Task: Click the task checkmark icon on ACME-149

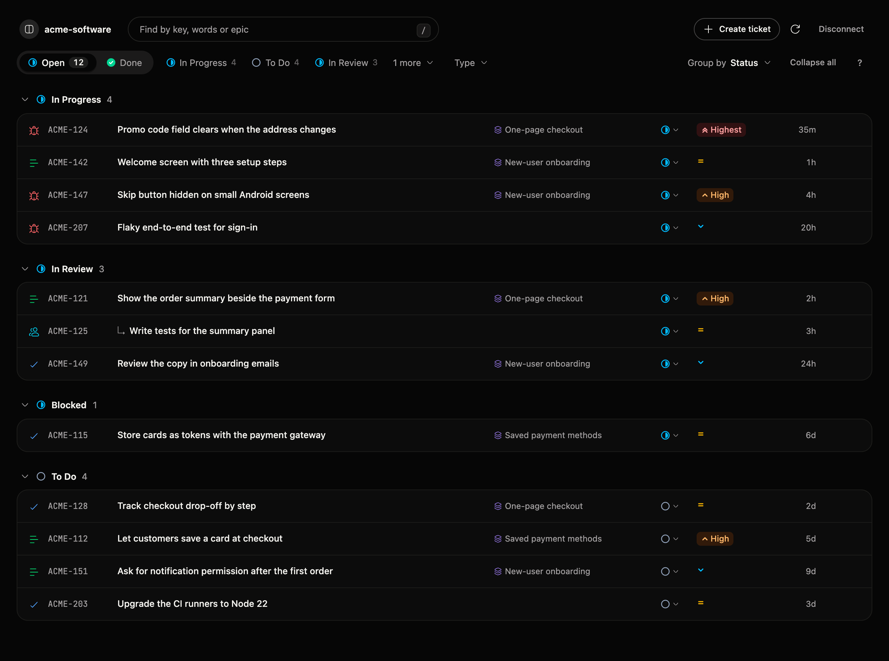Action: coord(34,364)
